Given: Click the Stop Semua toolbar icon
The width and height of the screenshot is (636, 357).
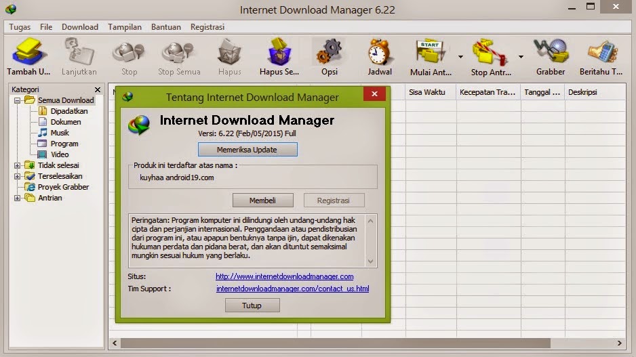Looking at the screenshot, I should click(178, 52).
